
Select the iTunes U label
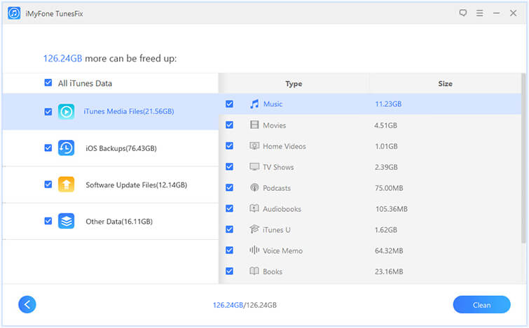[x=277, y=229]
